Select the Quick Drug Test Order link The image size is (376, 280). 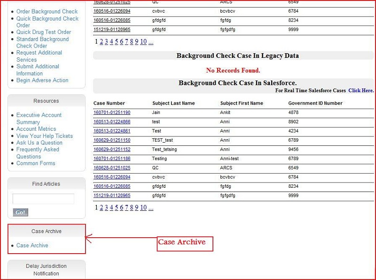(44, 32)
